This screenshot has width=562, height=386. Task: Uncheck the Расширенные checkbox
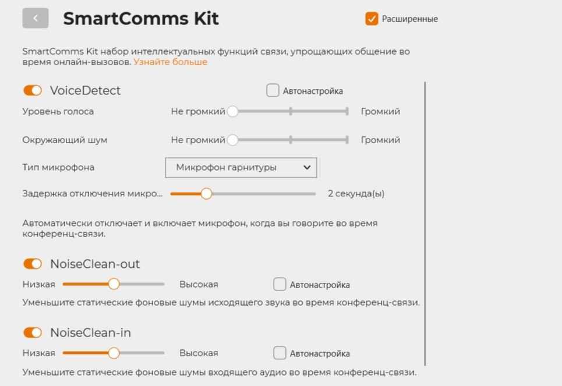[372, 19]
